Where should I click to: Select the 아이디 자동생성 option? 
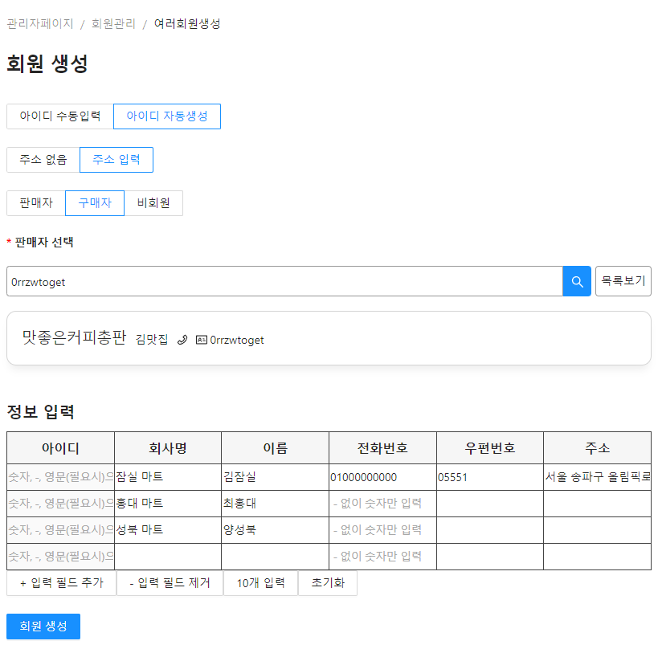point(166,116)
